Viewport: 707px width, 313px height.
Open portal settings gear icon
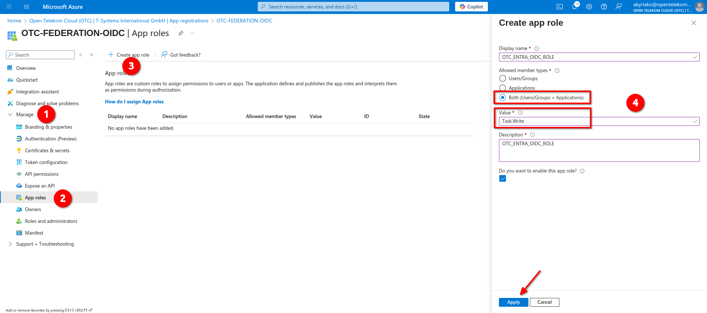tap(589, 7)
